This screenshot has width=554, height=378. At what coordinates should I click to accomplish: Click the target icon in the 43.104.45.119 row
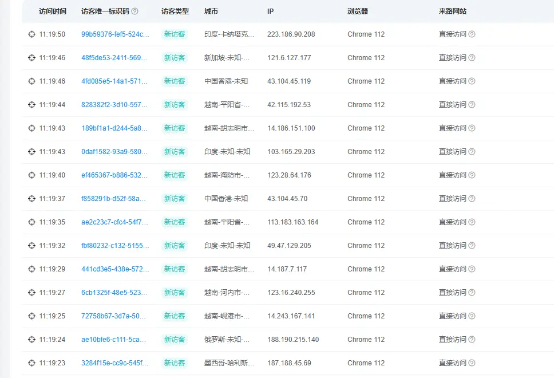(x=32, y=81)
